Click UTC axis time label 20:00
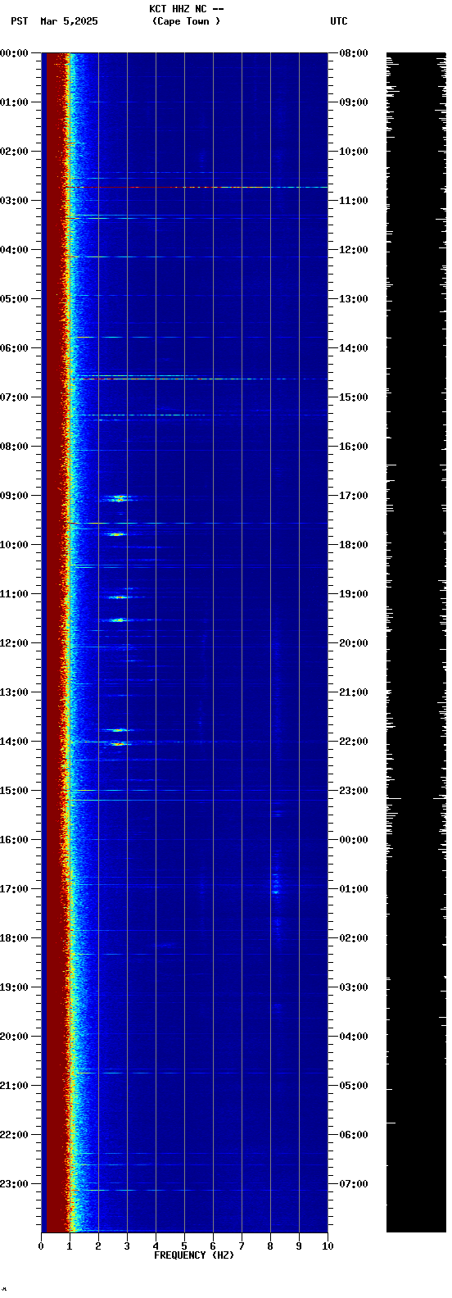This screenshot has width=452, height=1298. click(x=353, y=643)
